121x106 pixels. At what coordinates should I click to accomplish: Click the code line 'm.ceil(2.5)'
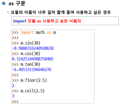coord(33,91)
